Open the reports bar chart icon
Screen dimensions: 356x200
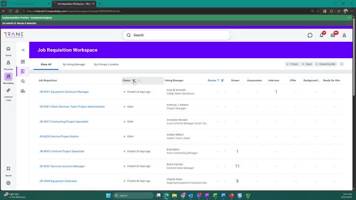click(x=23, y=91)
